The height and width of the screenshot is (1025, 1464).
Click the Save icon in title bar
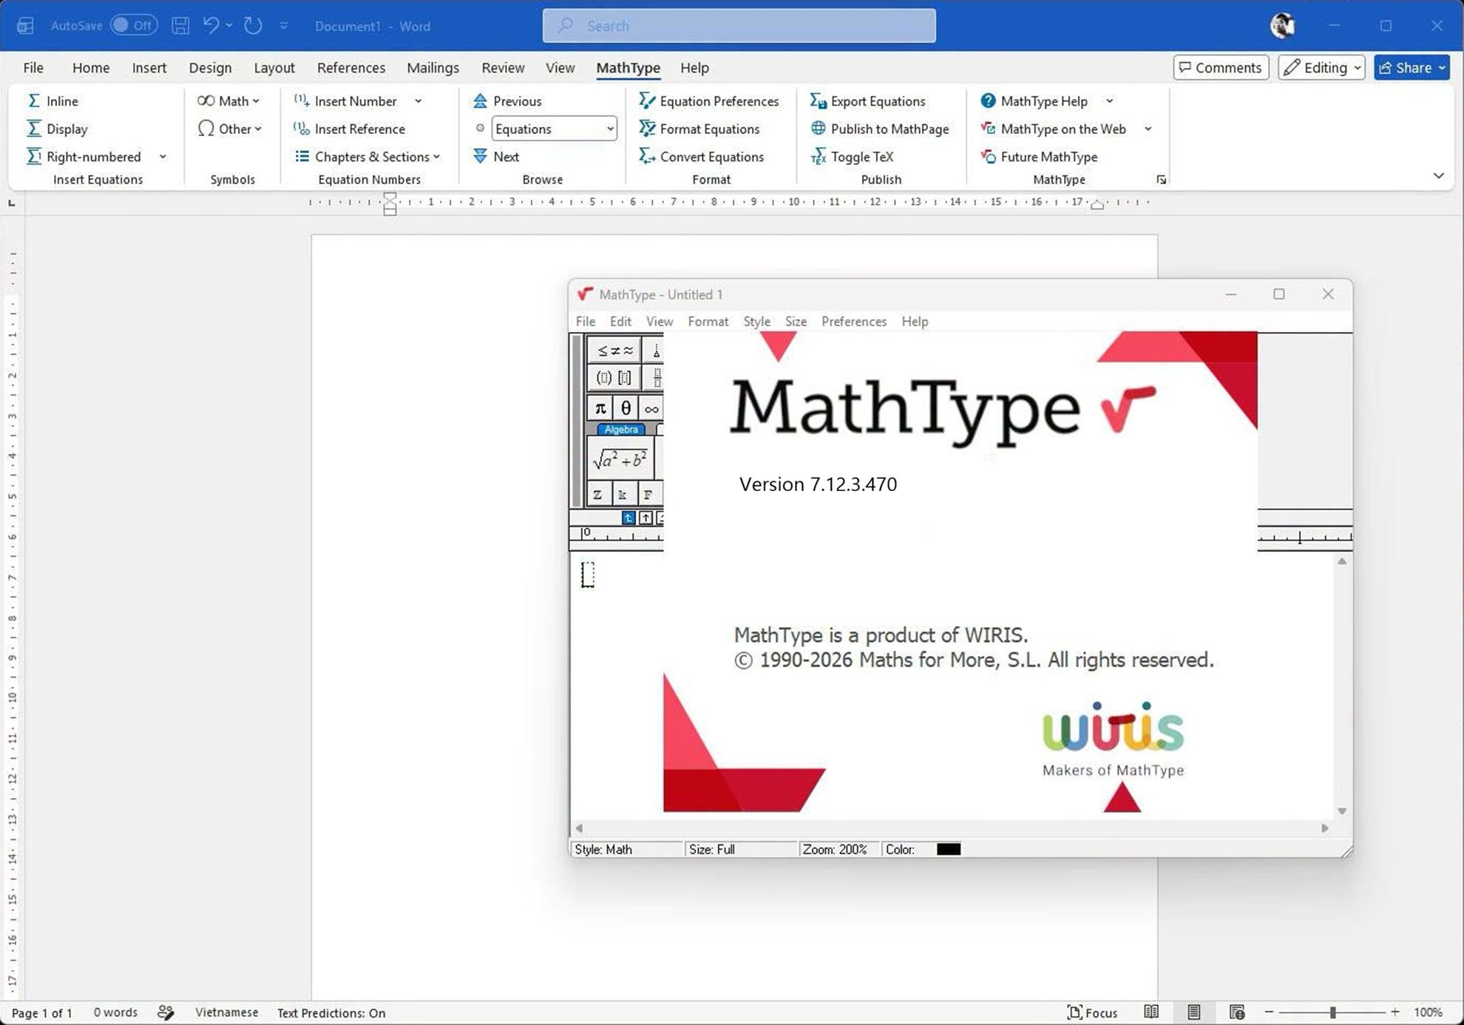pos(180,25)
